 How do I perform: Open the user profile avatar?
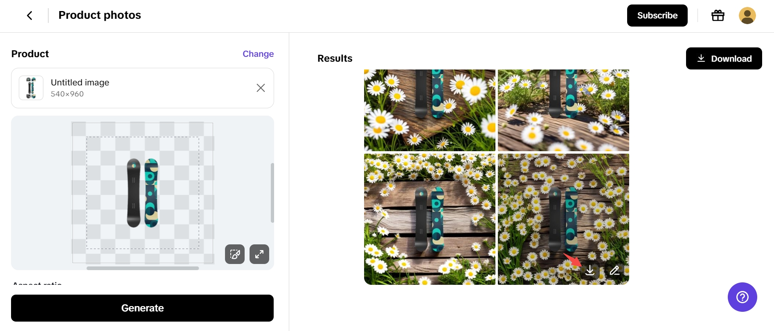pyautogui.click(x=747, y=16)
